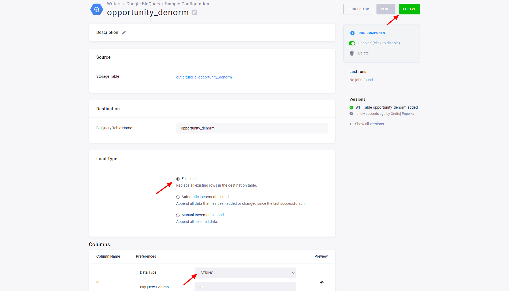
Task: Open the Data Type STRING dropdown
Action: pos(245,273)
